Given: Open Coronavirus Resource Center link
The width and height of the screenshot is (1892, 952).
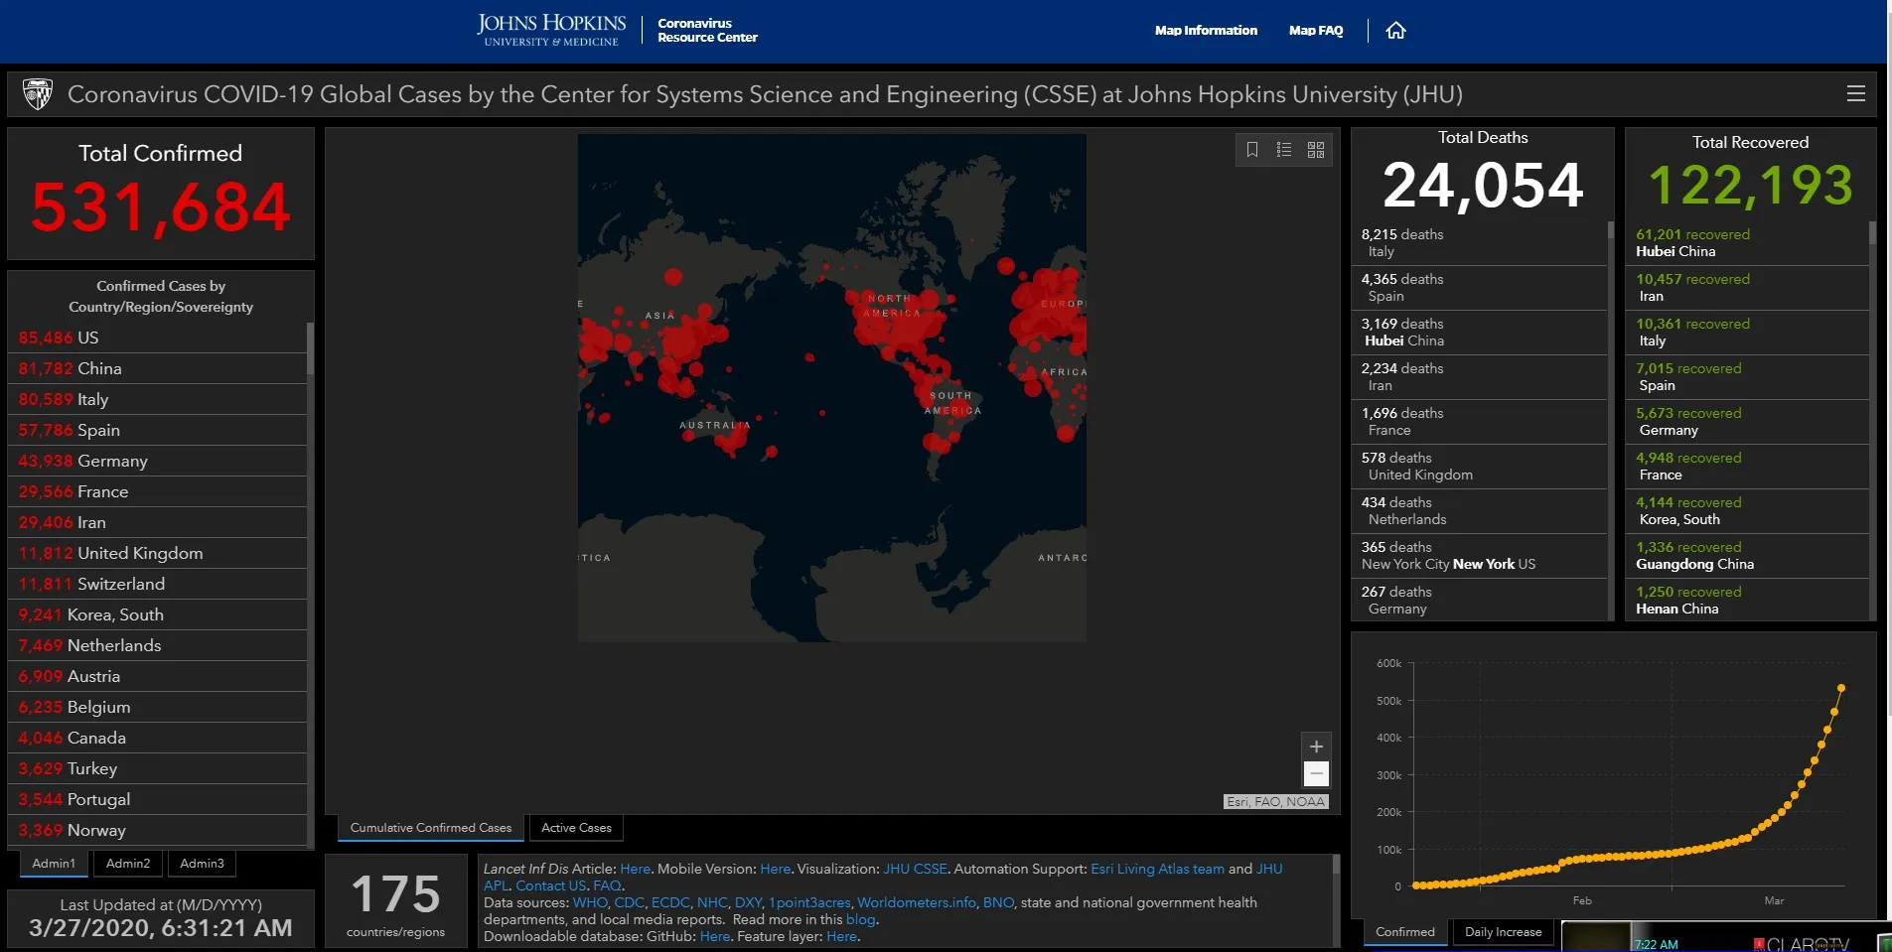Looking at the screenshot, I should click(x=707, y=31).
